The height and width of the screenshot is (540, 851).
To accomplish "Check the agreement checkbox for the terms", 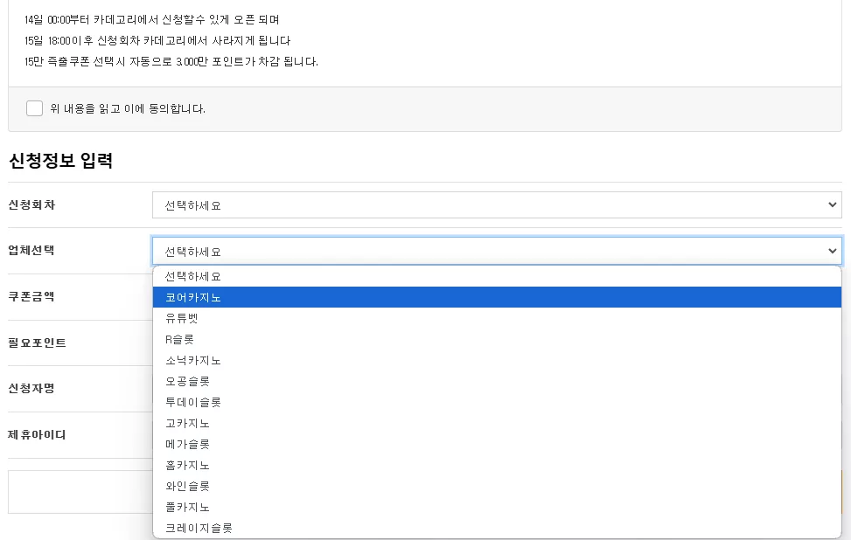I will 34,108.
